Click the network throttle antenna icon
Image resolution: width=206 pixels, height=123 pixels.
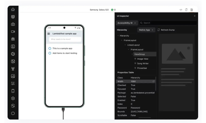click(13, 69)
